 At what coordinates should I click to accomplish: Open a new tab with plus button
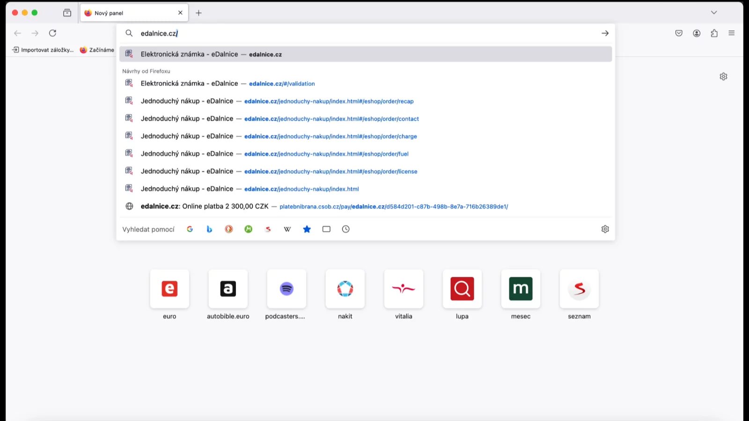198,13
